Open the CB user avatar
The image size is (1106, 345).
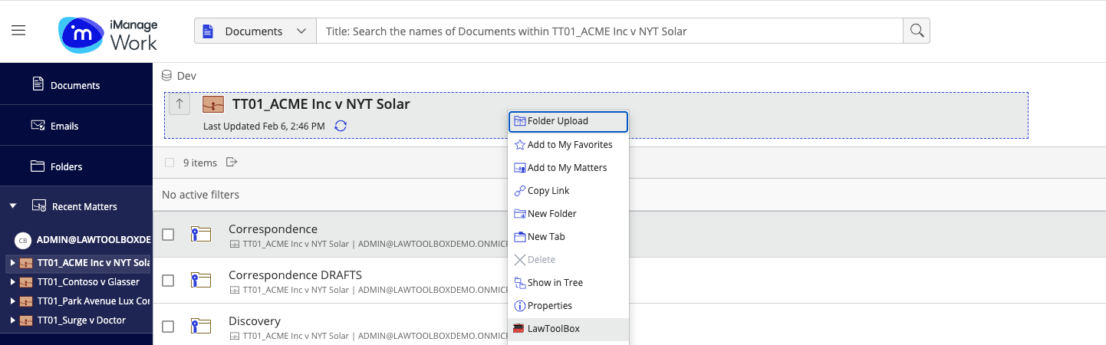[23, 241]
